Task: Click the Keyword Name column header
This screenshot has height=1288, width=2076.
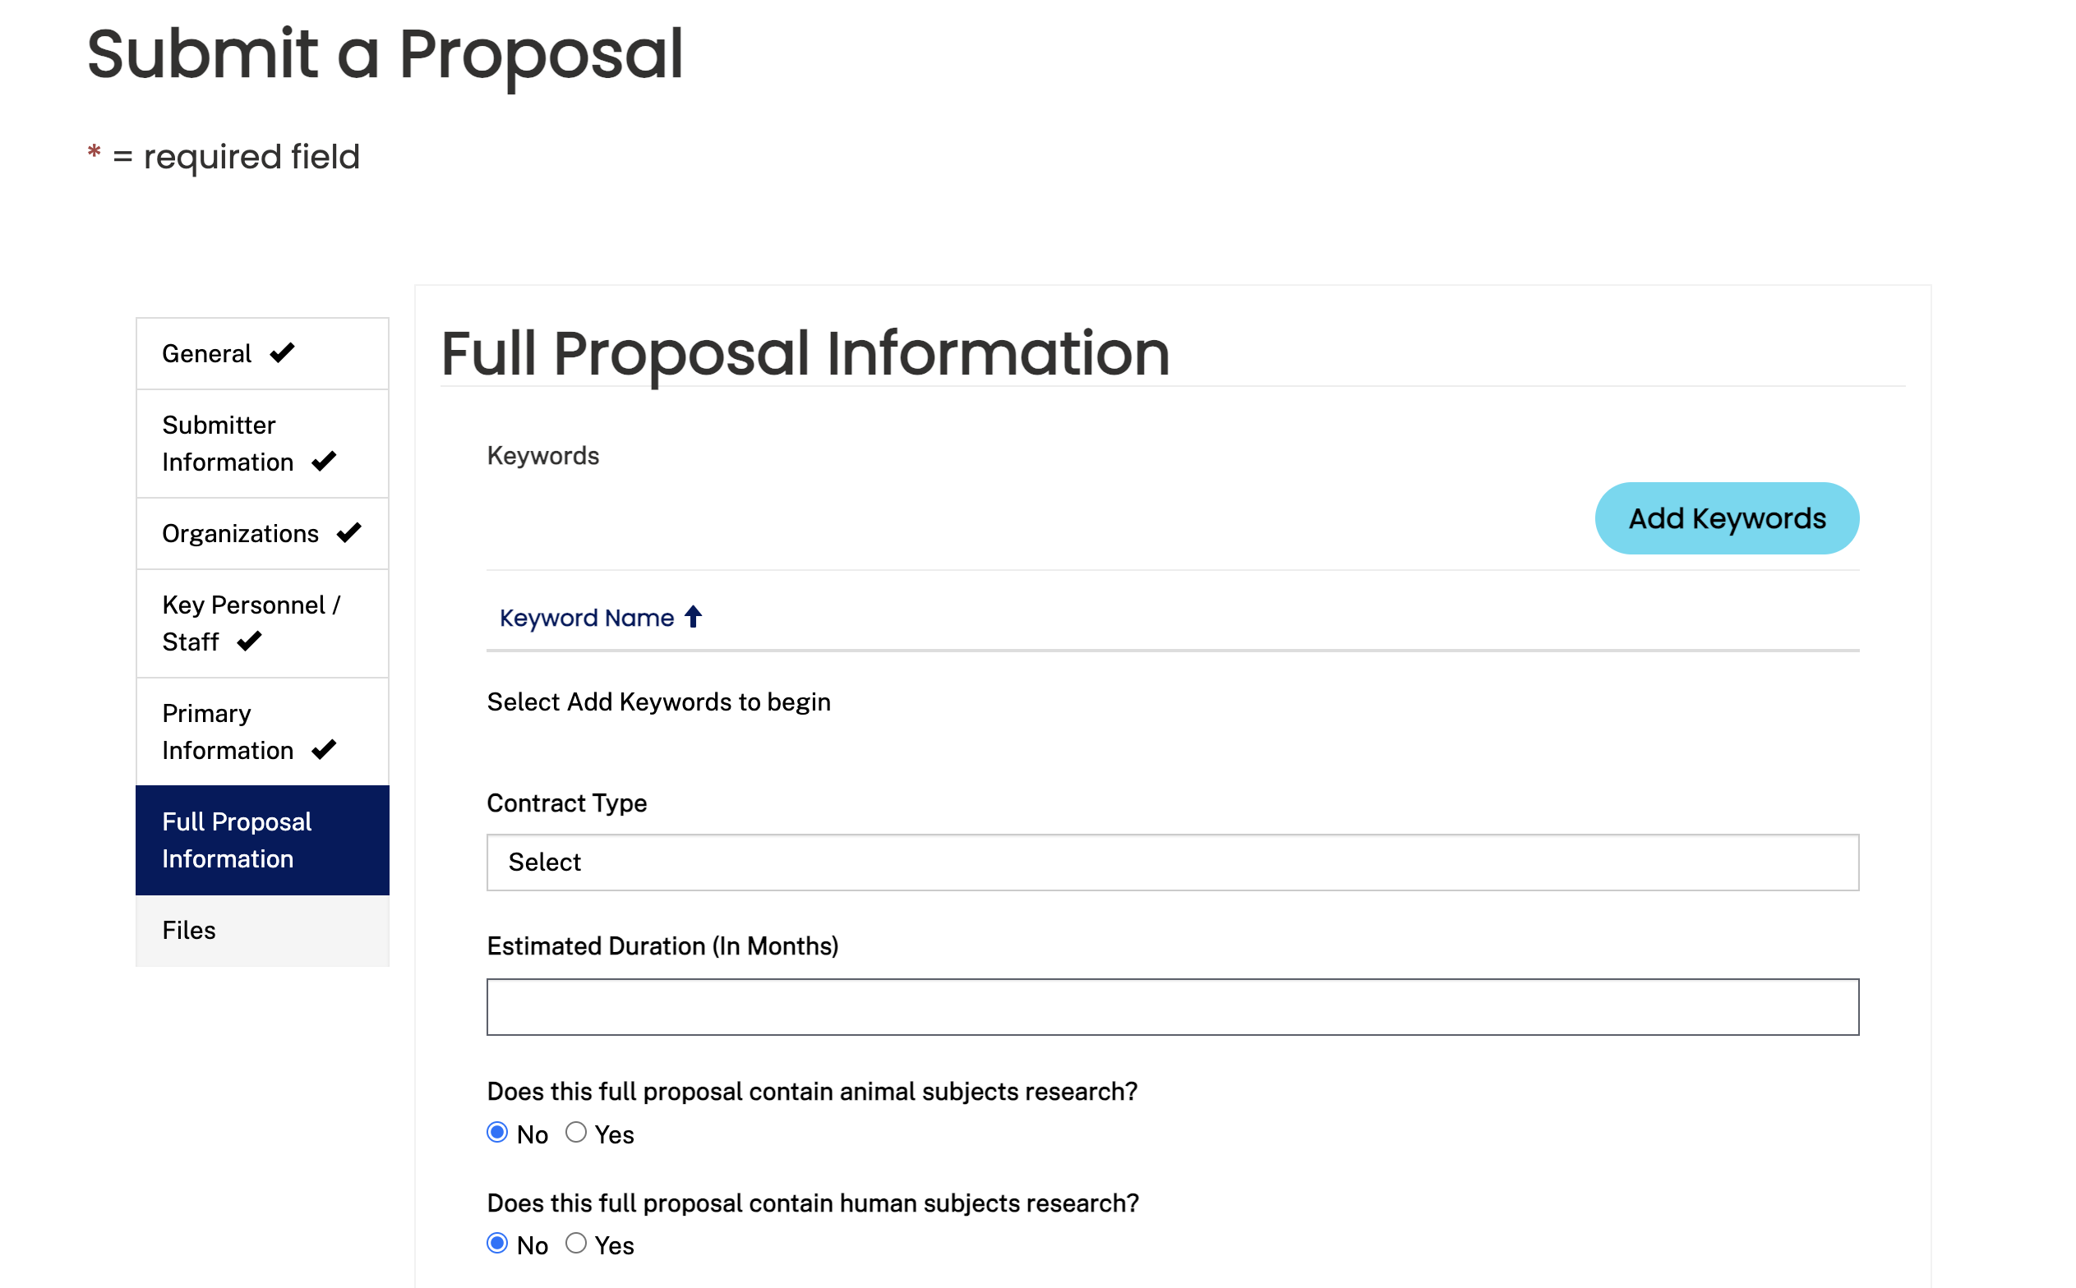Action: (x=586, y=617)
